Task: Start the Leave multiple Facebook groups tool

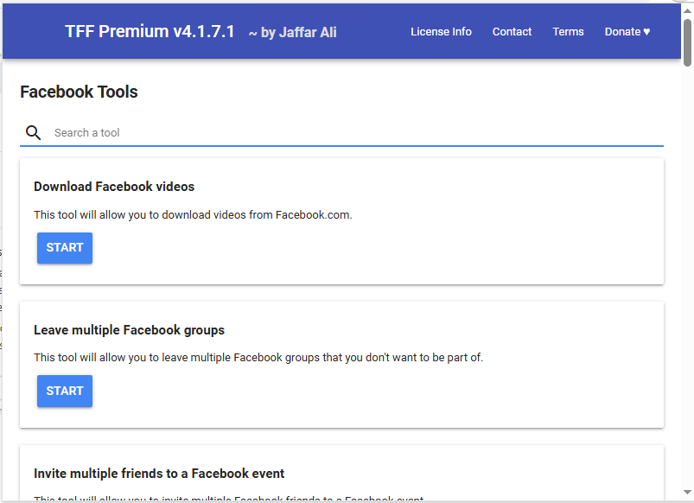Action: [x=64, y=391]
